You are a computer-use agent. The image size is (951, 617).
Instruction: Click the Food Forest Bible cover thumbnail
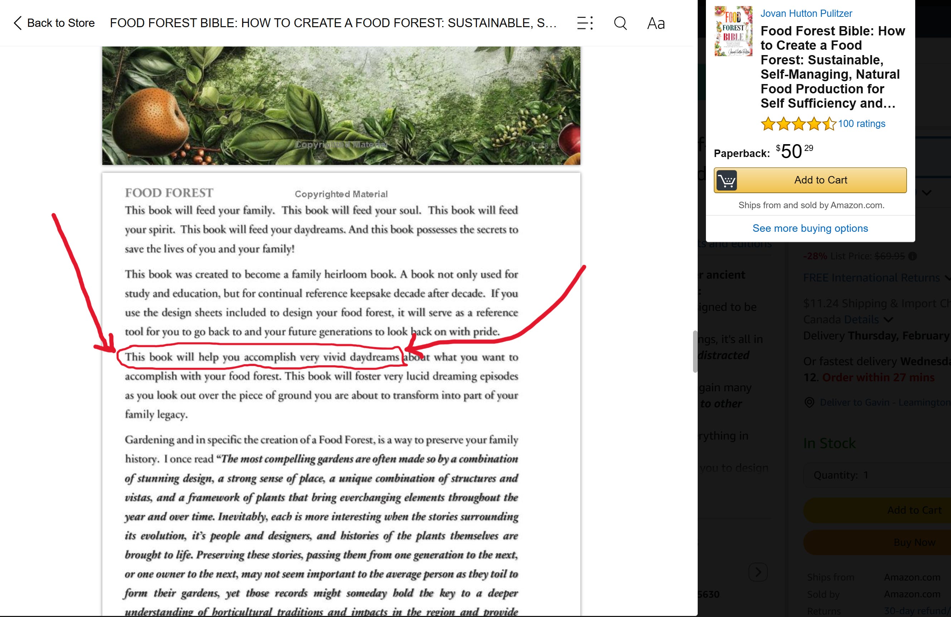[733, 31]
